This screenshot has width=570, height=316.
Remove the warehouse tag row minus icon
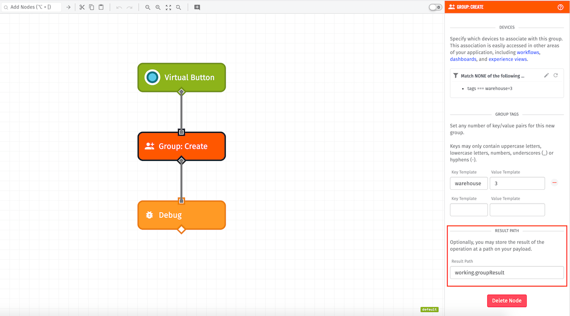554,183
